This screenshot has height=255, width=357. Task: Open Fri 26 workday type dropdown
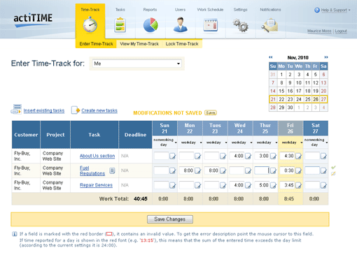pos(301,143)
